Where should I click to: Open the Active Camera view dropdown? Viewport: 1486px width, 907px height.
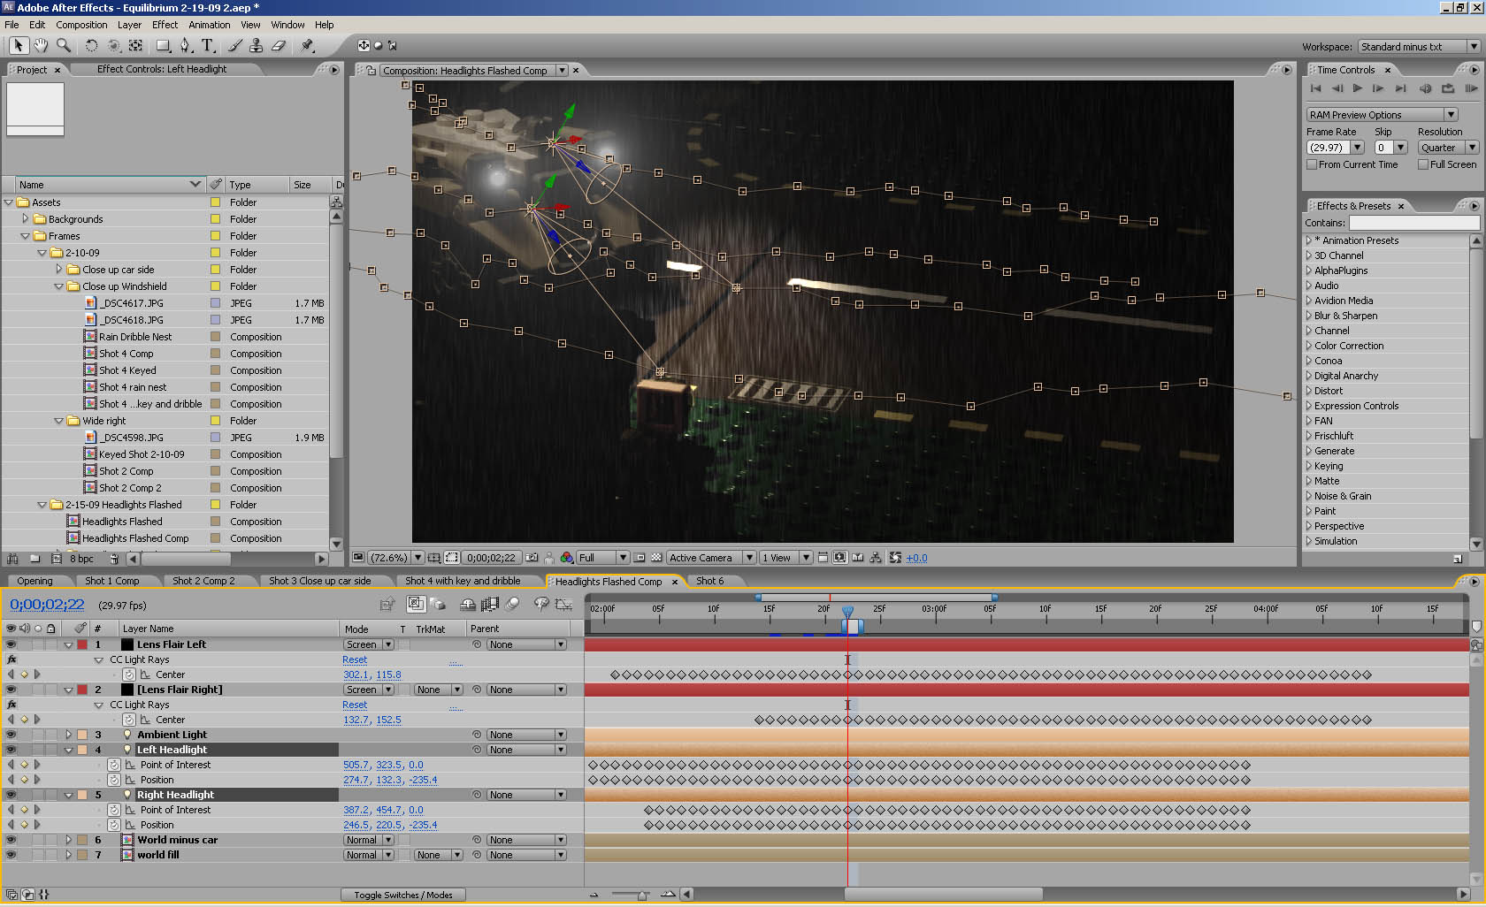click(711, 558)
